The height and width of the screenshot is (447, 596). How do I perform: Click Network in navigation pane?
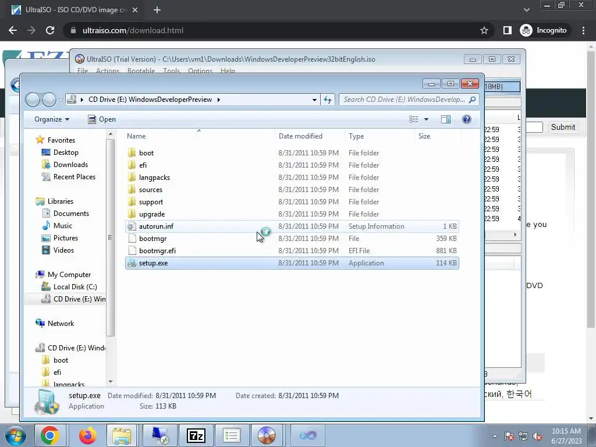pyautogui.click(x=61, y=324)
